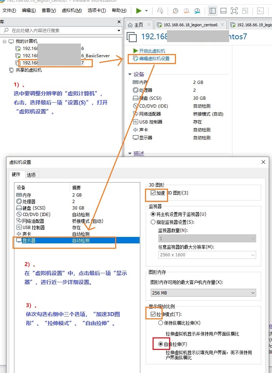Open the 虚拟机(M) menu

pyautogui.click(x=72, y=10)
